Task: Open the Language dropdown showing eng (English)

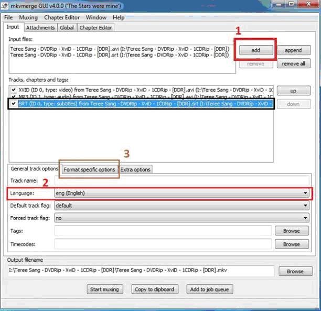Action: click(x=182, y=193)
